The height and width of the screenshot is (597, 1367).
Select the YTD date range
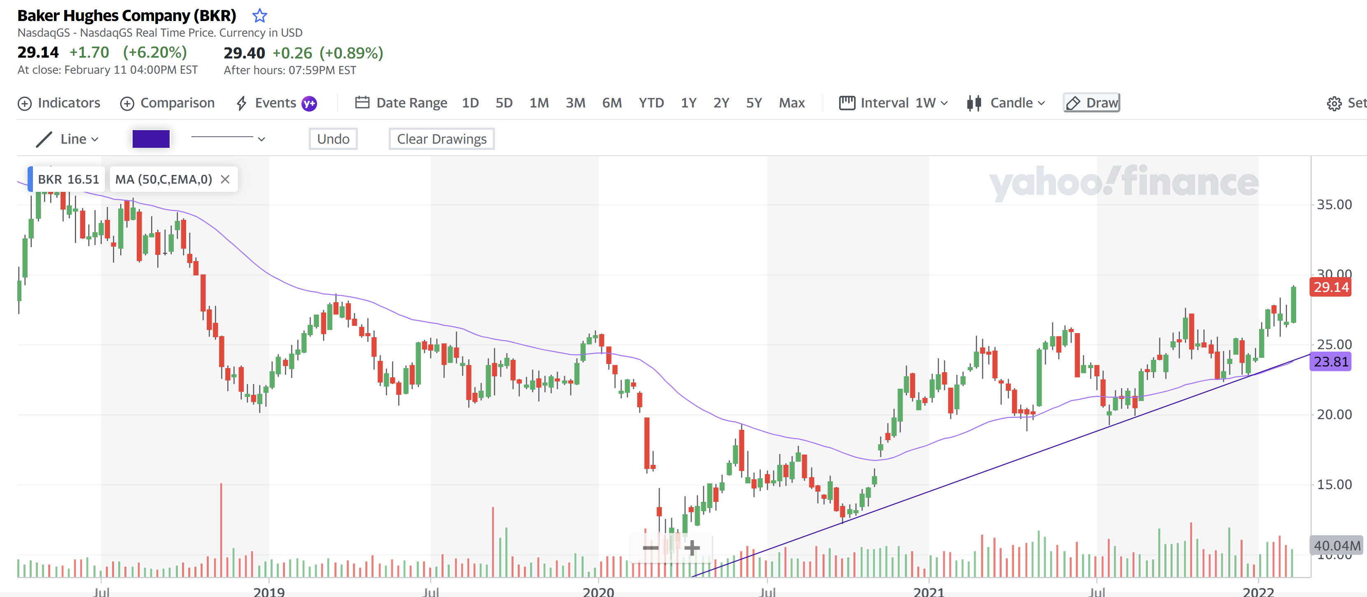[x=651, y=103]
